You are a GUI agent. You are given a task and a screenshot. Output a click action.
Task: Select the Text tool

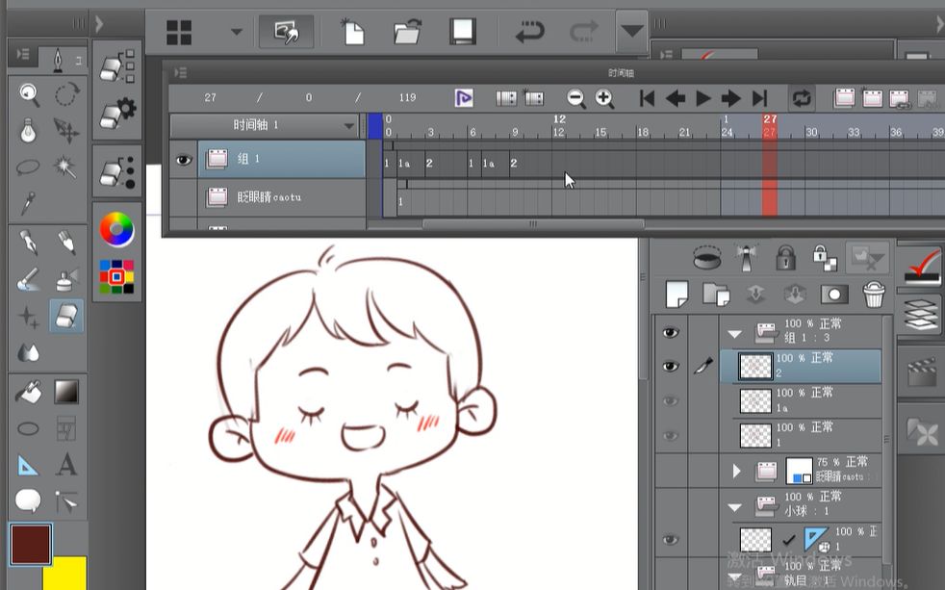pyautogui.click(x=65, y=465)
